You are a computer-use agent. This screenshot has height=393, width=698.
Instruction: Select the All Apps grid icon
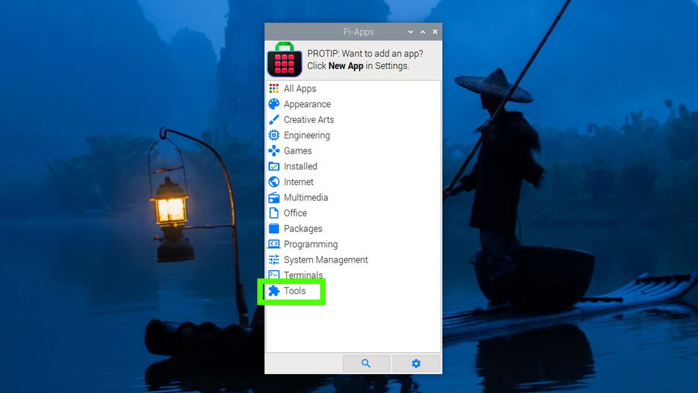(x=273, y=88)
